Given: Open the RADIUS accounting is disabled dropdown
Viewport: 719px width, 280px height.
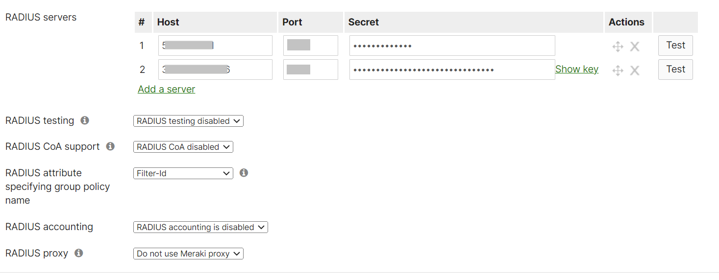Looking at the screenshot, I should [200, 227].
